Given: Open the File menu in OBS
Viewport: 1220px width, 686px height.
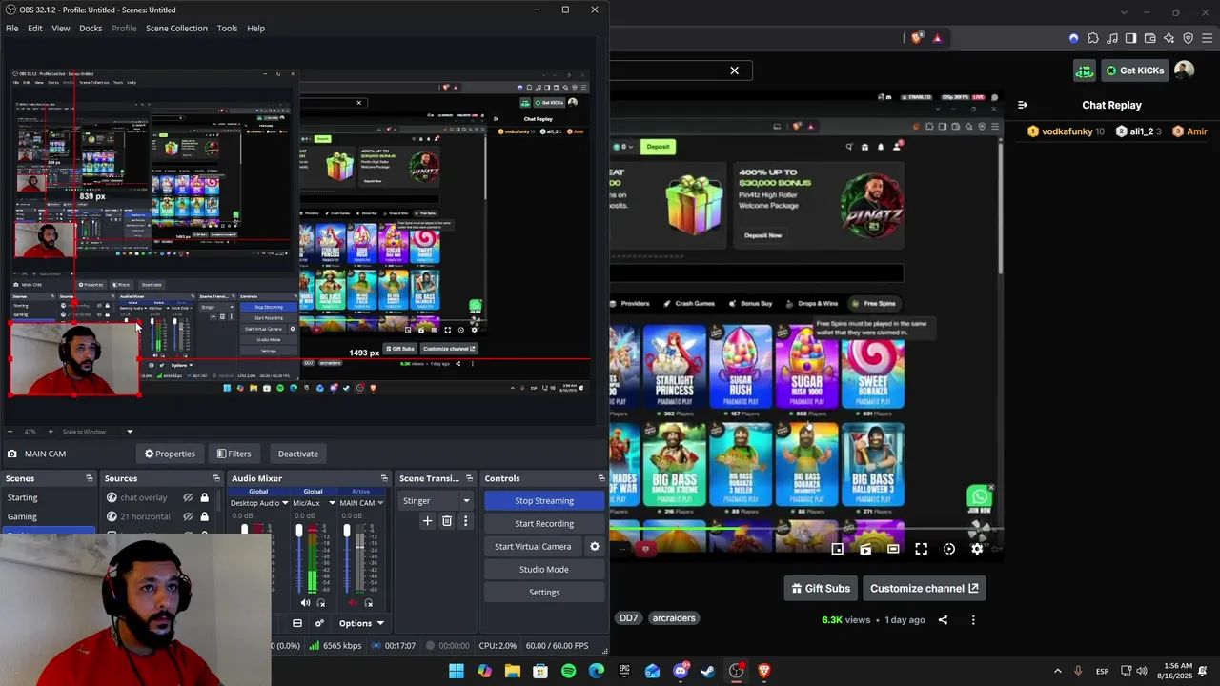Looking at the screenshot, I should tap(11, 28).
